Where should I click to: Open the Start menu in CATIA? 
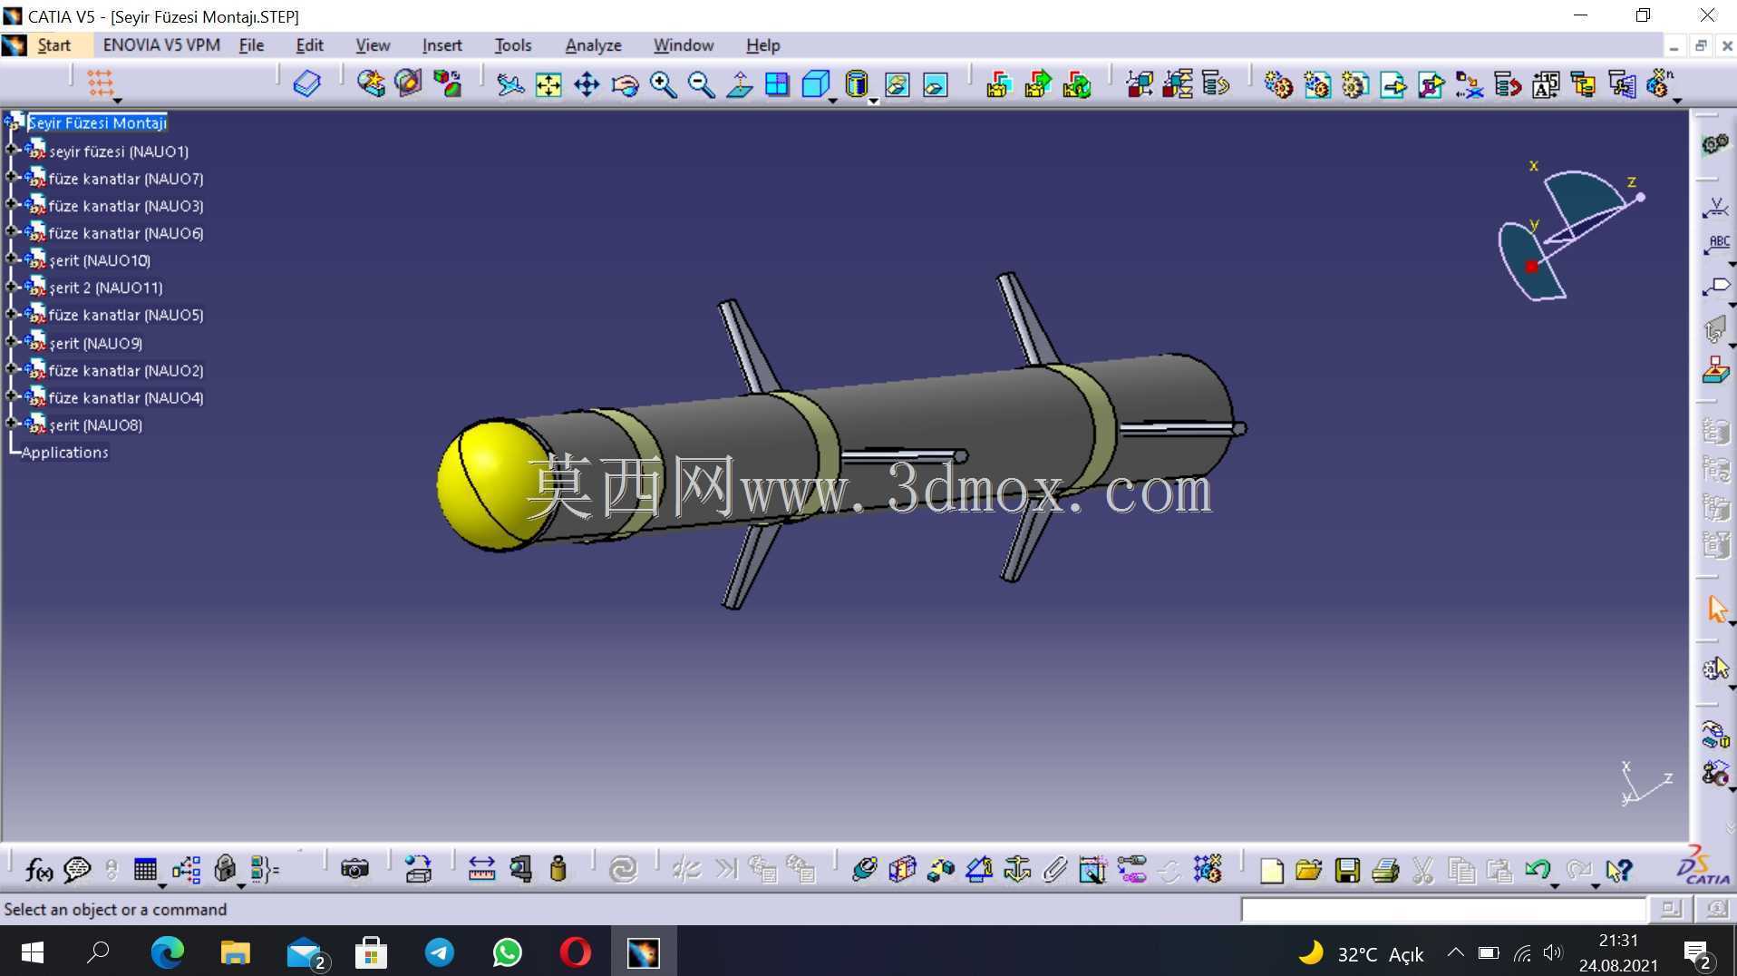pos(53,45)
